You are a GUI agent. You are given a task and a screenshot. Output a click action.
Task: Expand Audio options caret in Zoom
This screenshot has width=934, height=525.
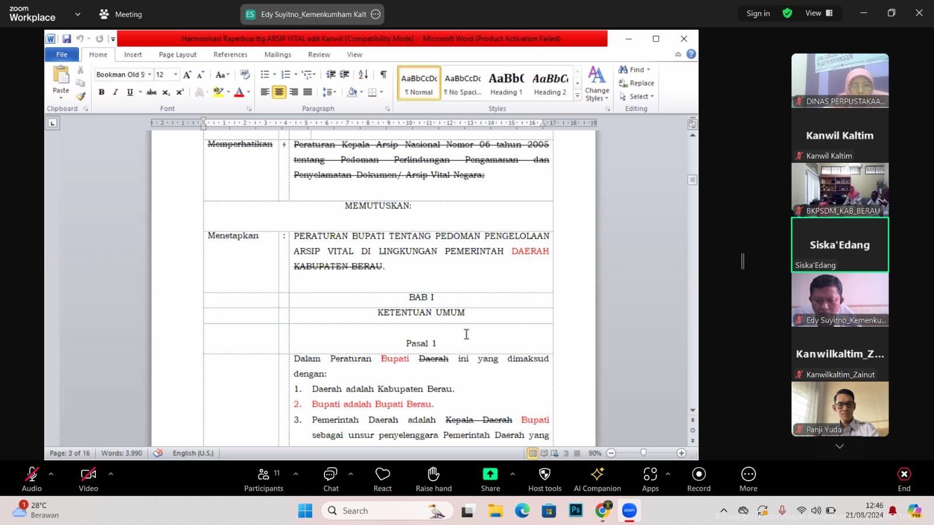51,474
